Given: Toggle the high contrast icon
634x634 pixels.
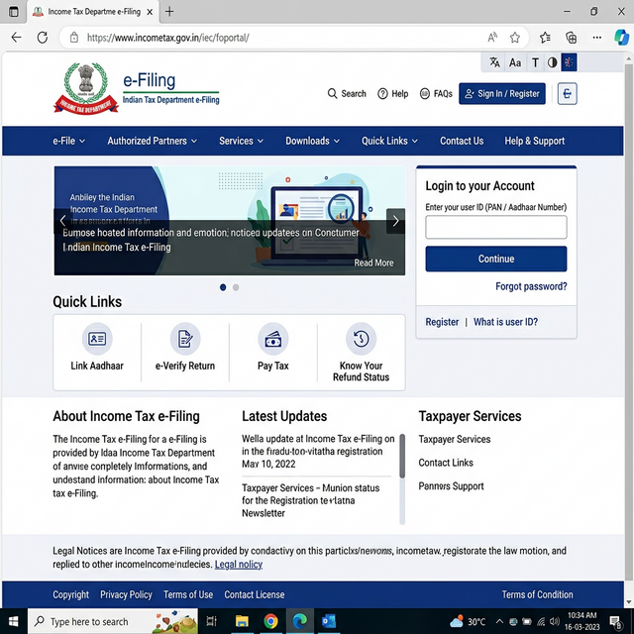Looking at the screenshot, I should 553,62.
